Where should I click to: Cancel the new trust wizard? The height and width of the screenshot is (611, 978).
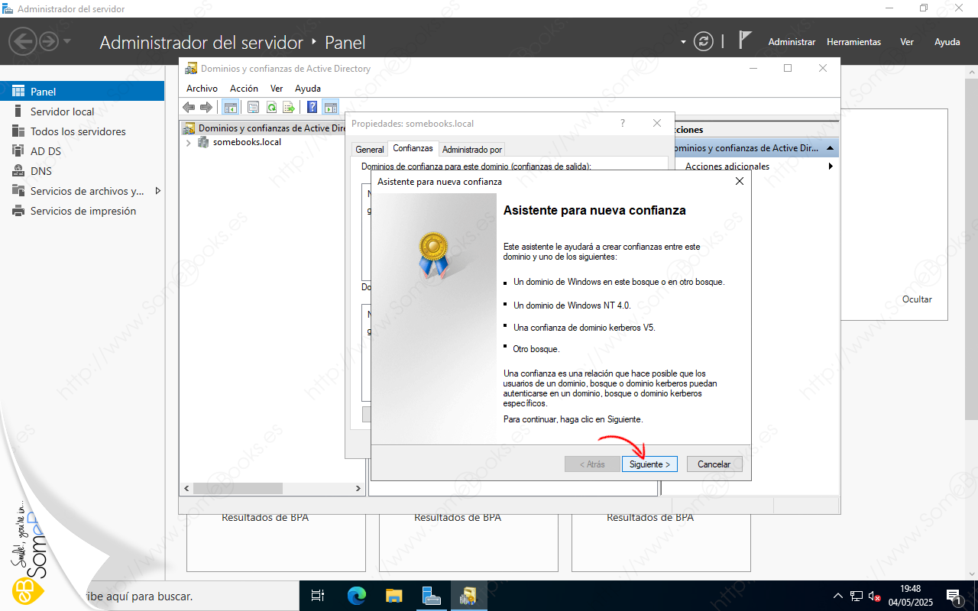coord(714,464)
